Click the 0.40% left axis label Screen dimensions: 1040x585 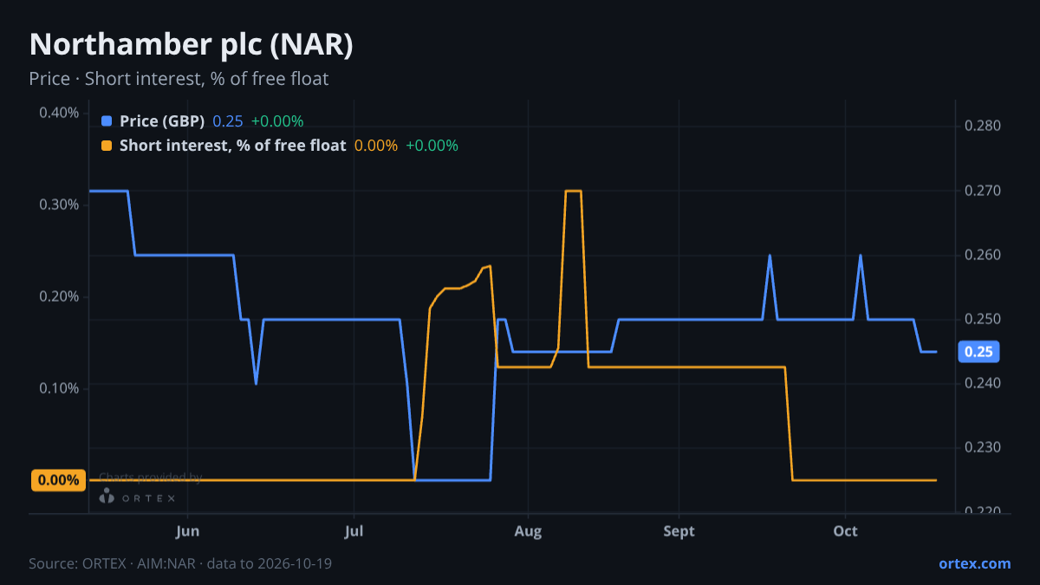(59, 113)
